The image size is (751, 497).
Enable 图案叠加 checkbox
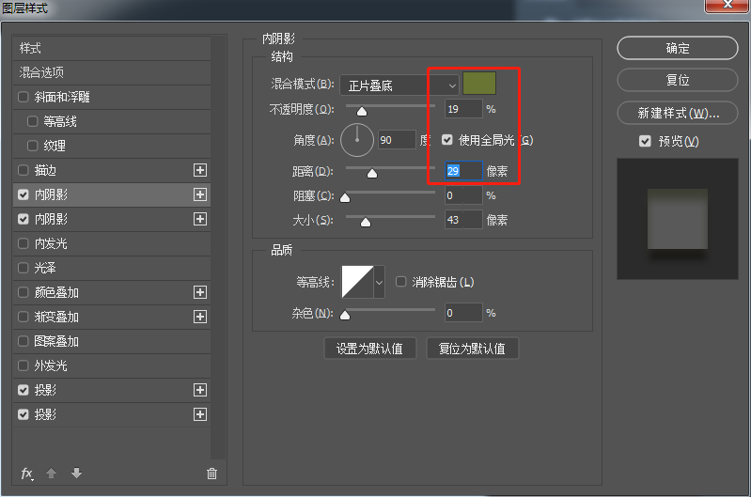pos(23,341)
